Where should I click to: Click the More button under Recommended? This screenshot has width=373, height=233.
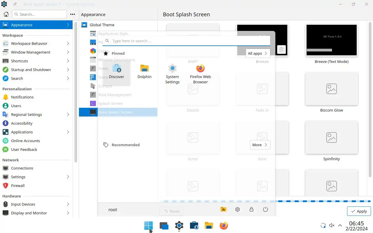tap(260, 145)
